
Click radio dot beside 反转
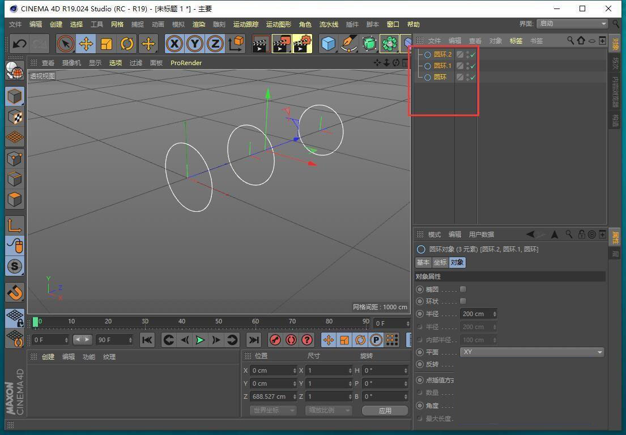(x=420, y=364)
